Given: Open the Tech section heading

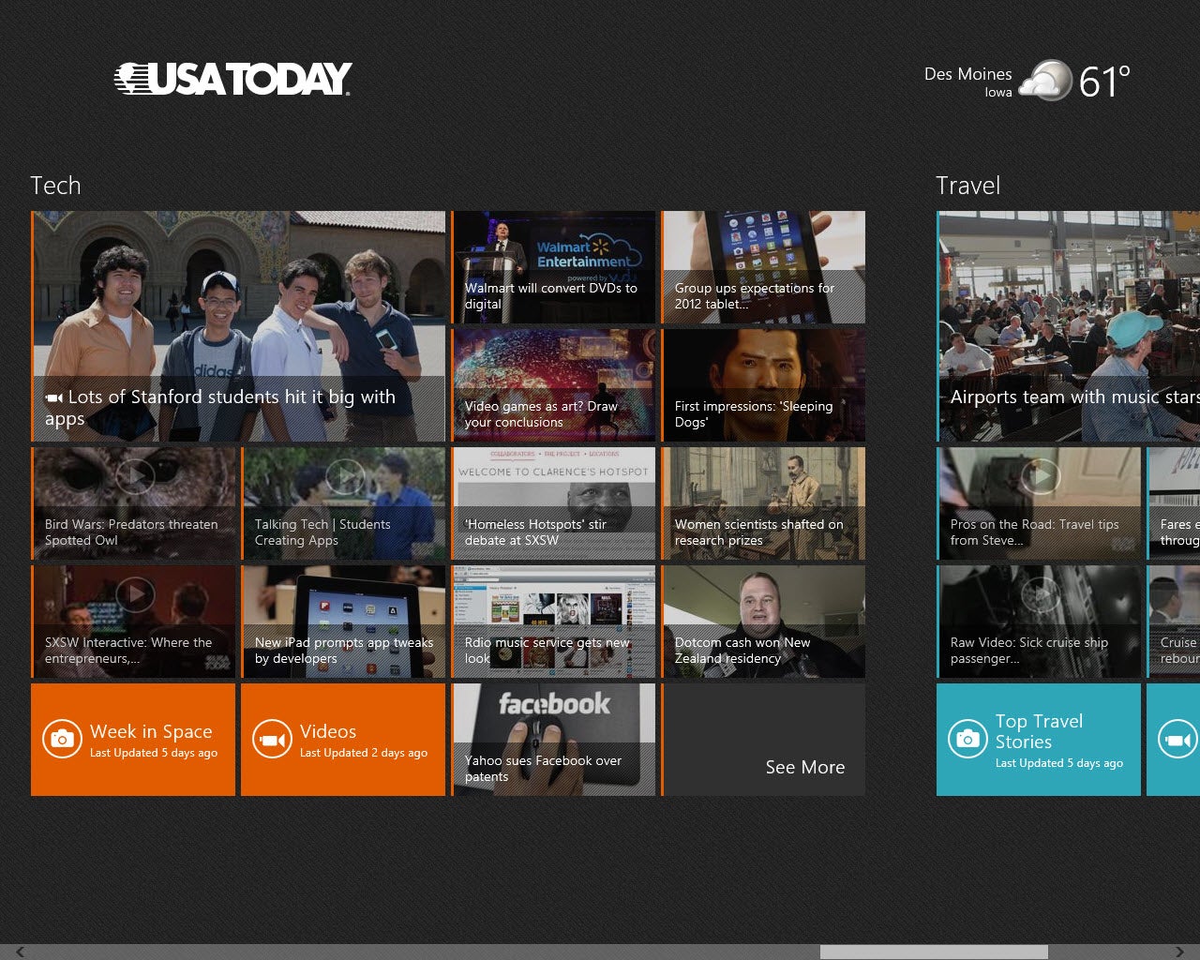Looking at the screenshot, I should 55,186.
